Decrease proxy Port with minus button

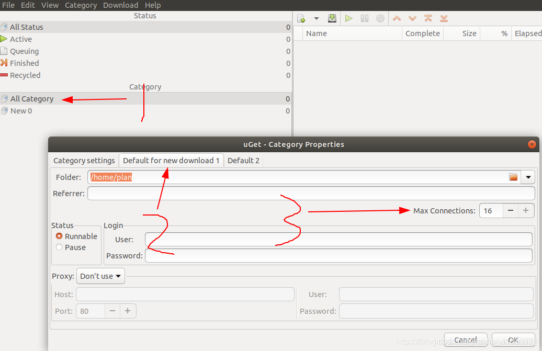112,311
